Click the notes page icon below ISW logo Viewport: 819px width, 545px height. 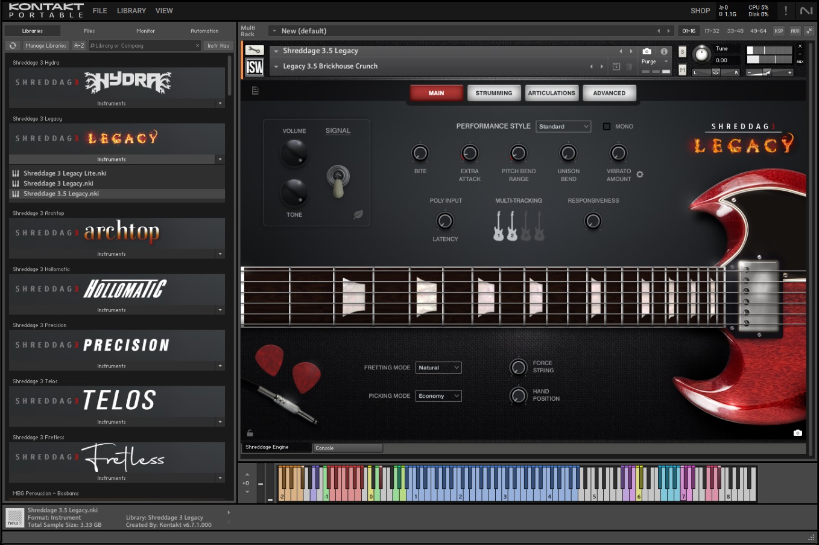[255, 91]
